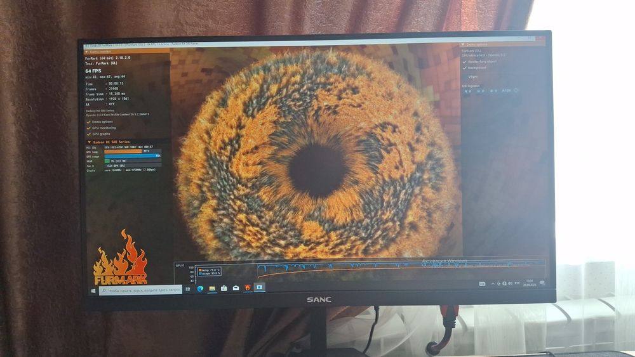Open File Explorer from the taskbar
The image size is (635, 357).
tap(212, 289)
